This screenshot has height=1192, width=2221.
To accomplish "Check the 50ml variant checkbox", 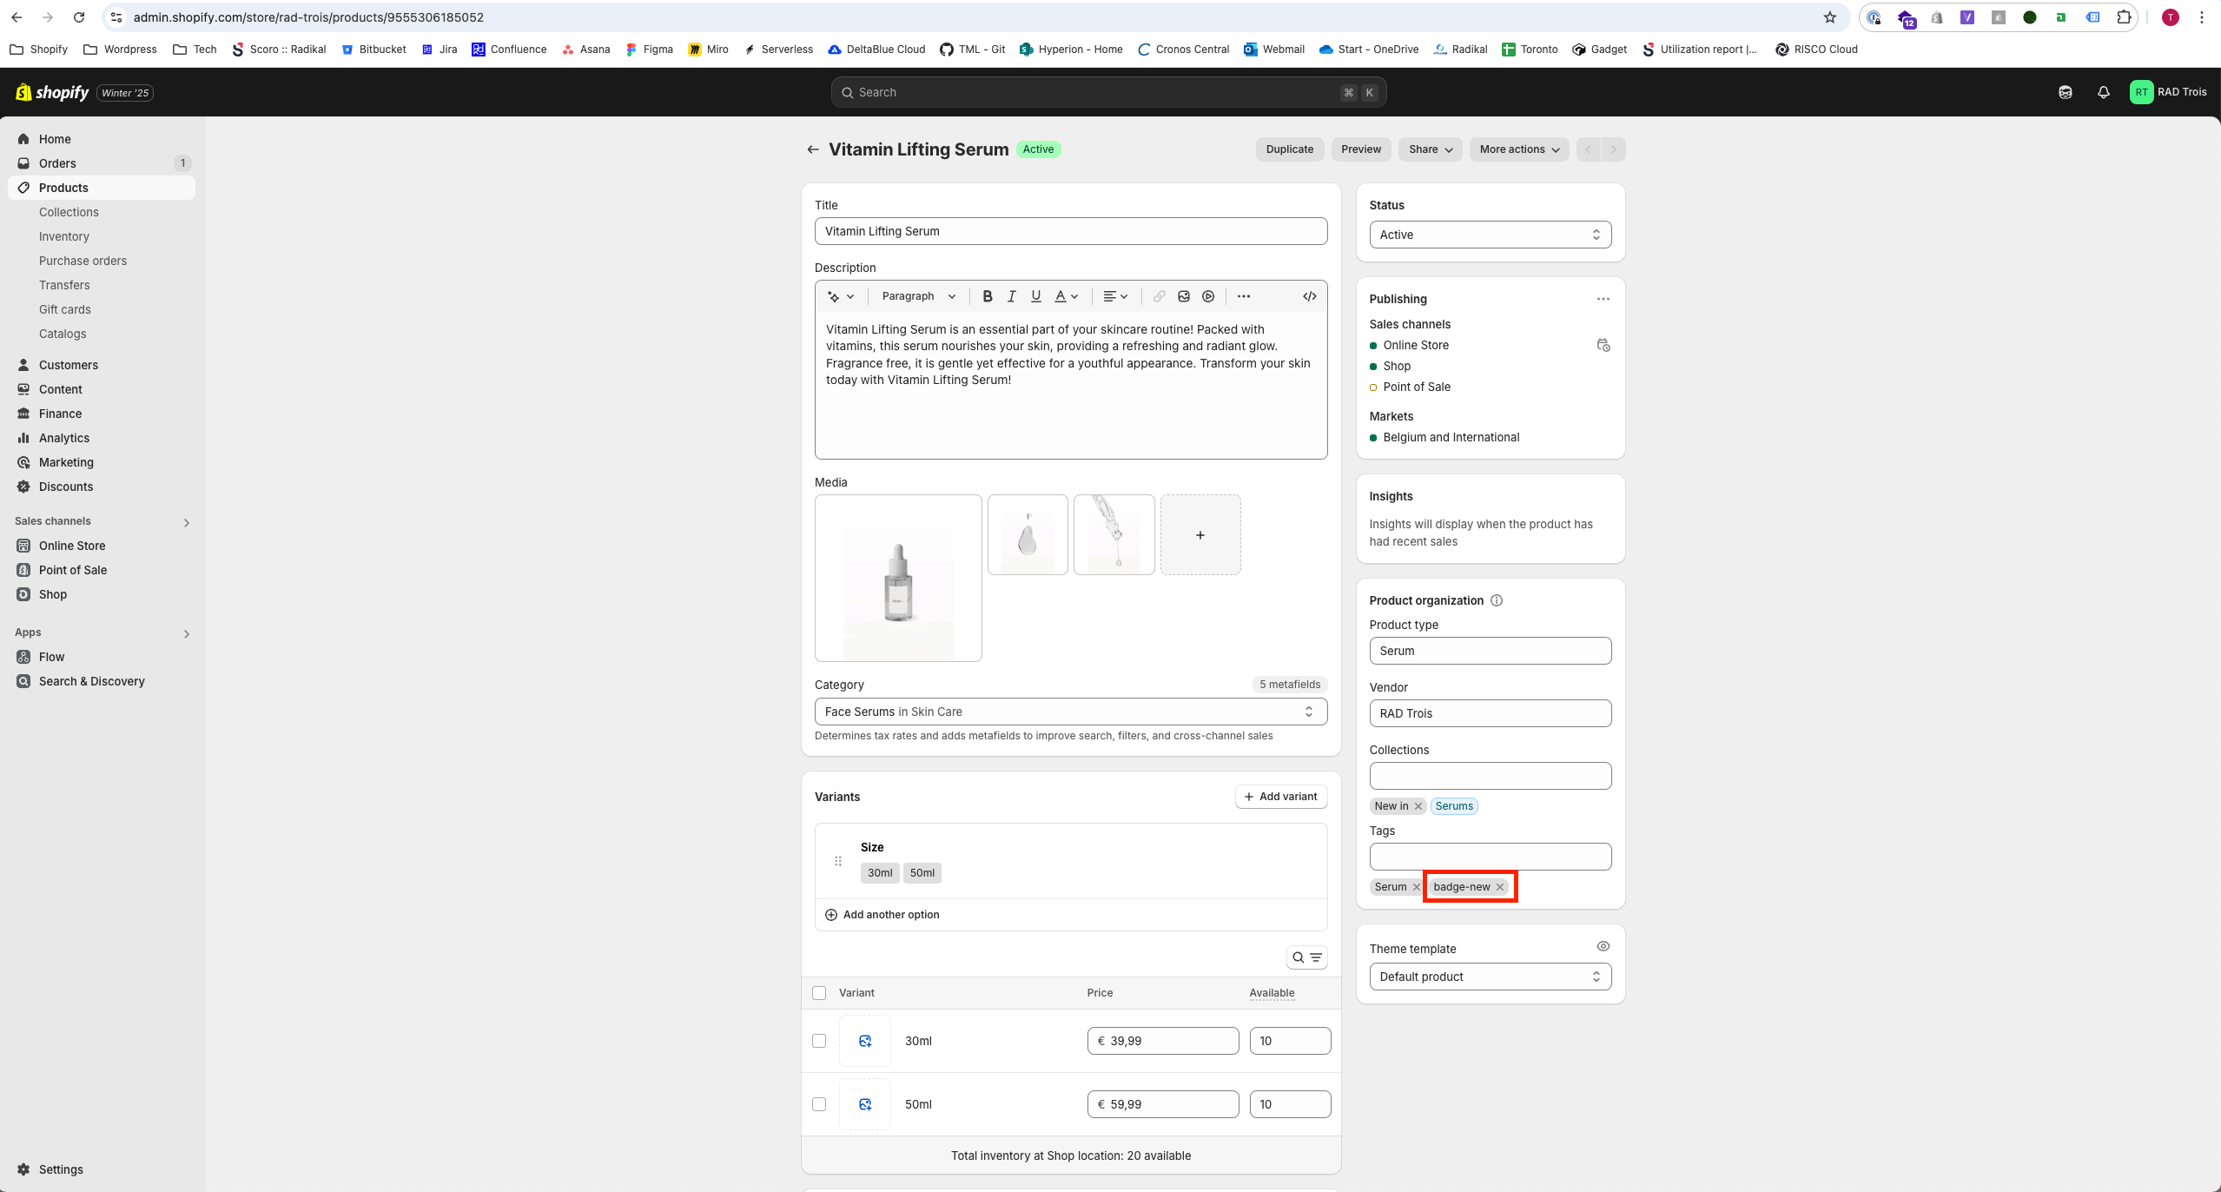I will [819, 1104].
